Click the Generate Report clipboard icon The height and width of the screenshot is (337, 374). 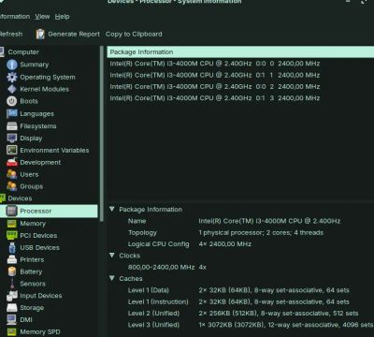(x=40, y=34)
